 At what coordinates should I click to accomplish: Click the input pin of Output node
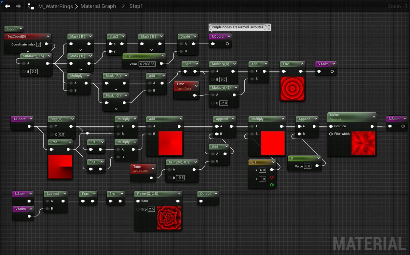point(202,201)
